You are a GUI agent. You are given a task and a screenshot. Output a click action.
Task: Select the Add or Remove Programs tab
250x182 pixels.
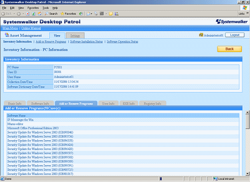coord(76,103)
